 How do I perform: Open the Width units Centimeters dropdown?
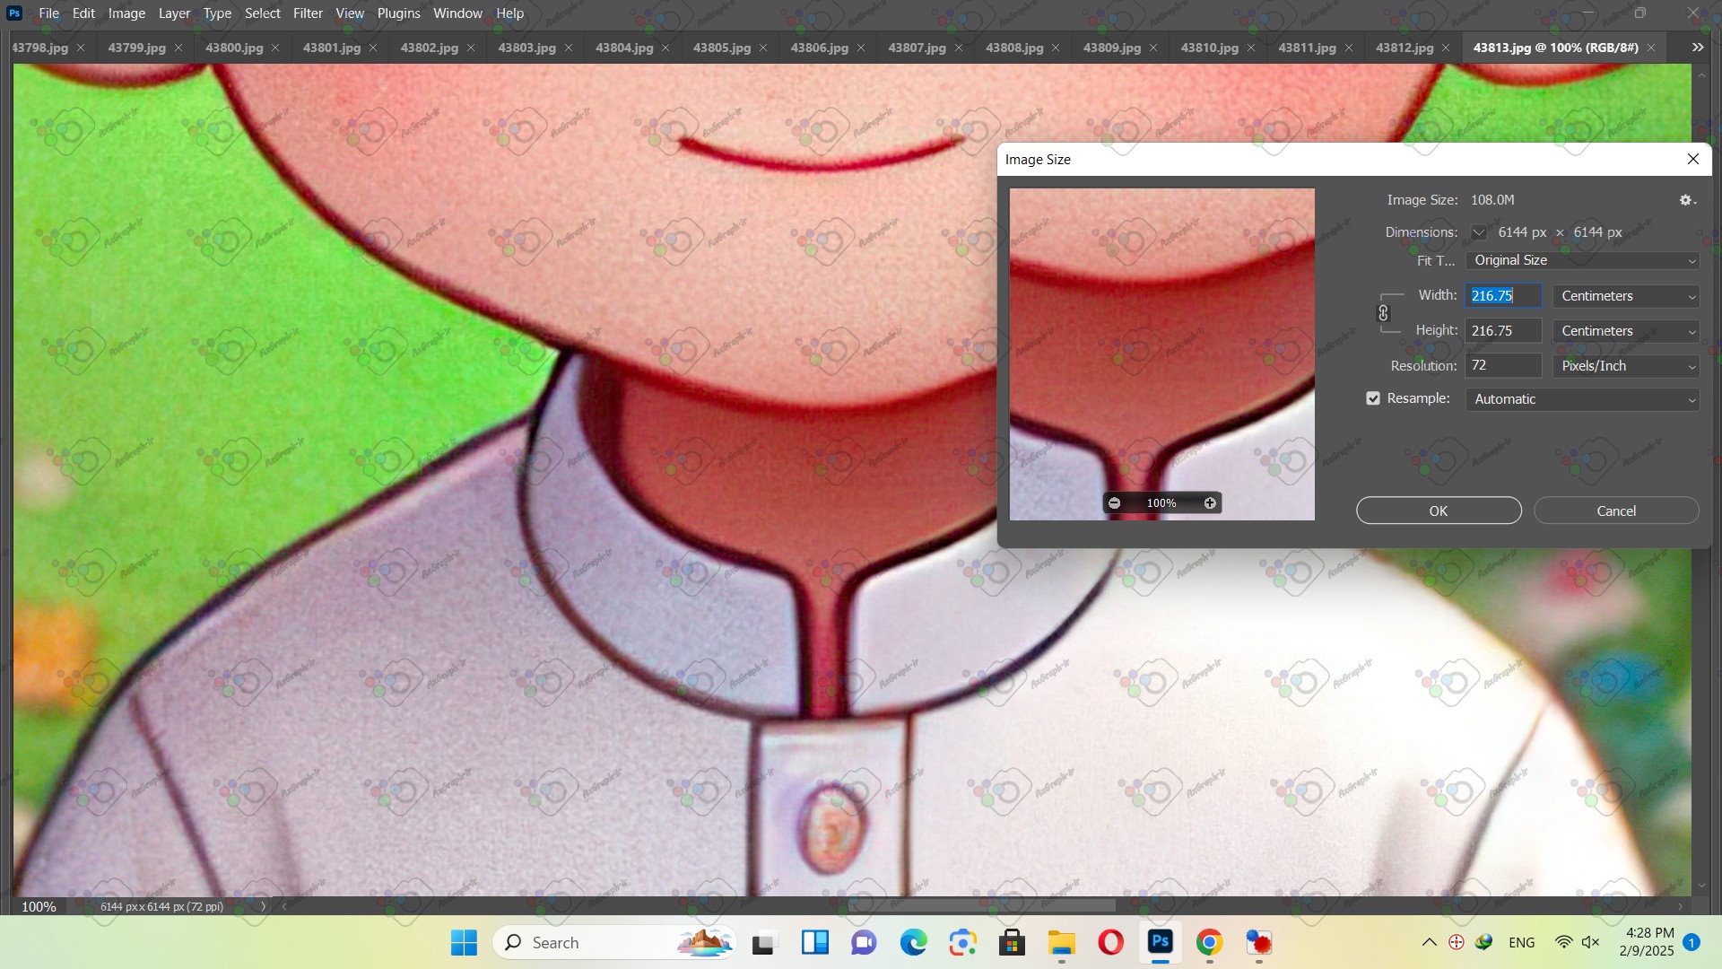coord(1627,296)
